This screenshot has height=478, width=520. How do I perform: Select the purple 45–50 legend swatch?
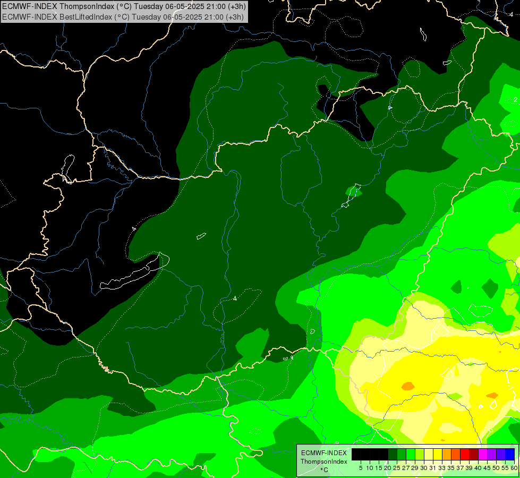pyautogui.click(x=491, y=454)
